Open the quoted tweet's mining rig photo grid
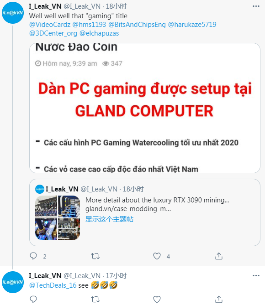The width and height of the screenshot is (265, 305). 58,217
